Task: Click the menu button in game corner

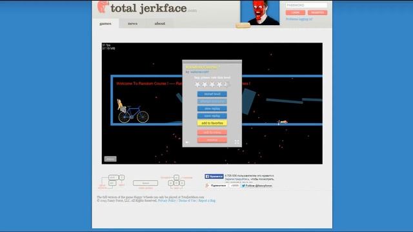Action: (110, 159)
